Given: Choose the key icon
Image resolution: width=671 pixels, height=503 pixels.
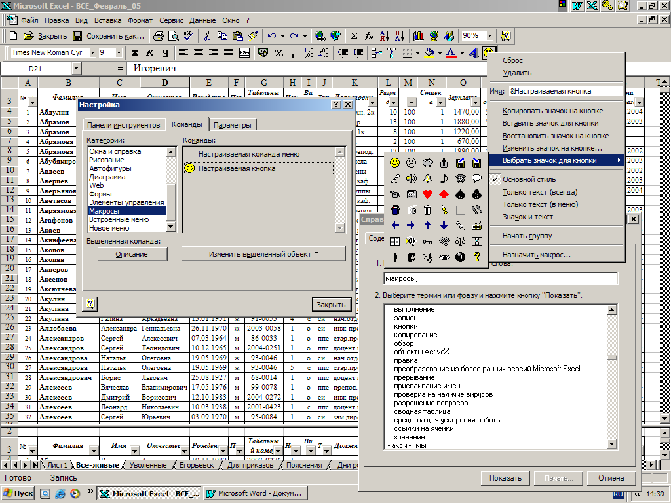Looking at the screenshot, I should pos(427,241).
